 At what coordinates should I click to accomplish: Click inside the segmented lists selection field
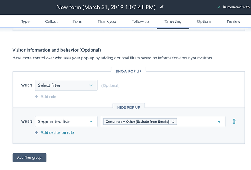(197, 121)
